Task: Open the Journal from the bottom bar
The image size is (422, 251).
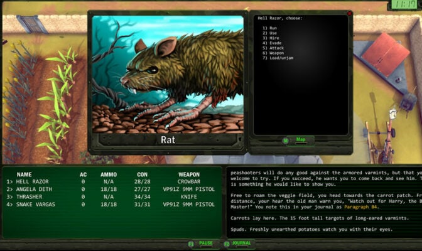Action: point(242,243)
